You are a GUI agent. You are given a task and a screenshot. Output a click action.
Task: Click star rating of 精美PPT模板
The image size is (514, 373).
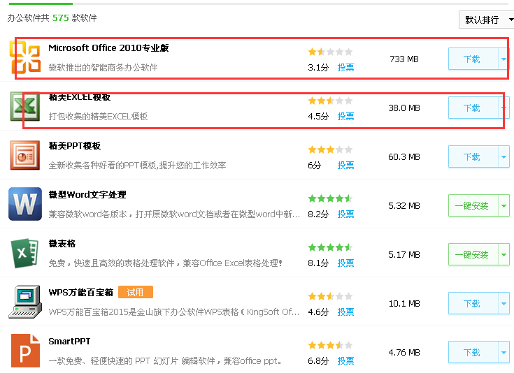pyautogui.click(x=330, y=149)
